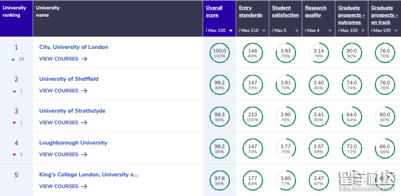Sort by Entry standards column header
Viewport: 401px width, 196px height.
(x=250, y=11)
